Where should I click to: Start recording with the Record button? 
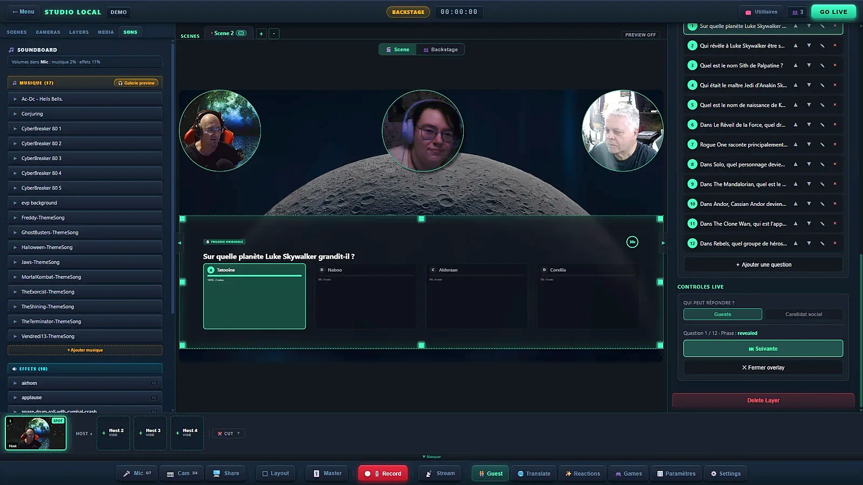click(383, 473)
